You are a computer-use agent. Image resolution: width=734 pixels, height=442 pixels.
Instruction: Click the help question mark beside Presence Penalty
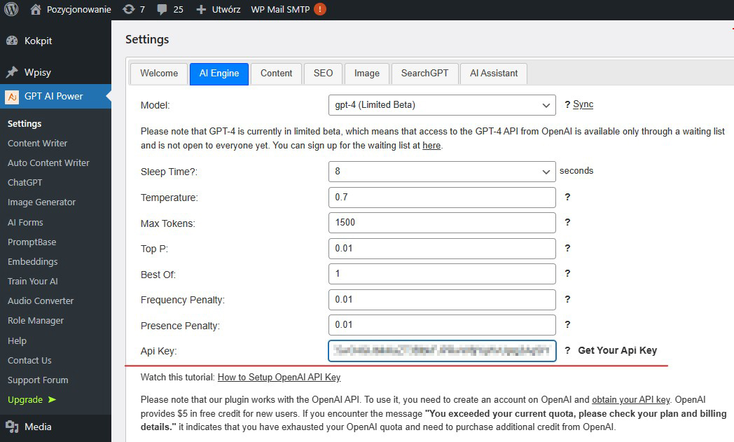coord(567,324)
